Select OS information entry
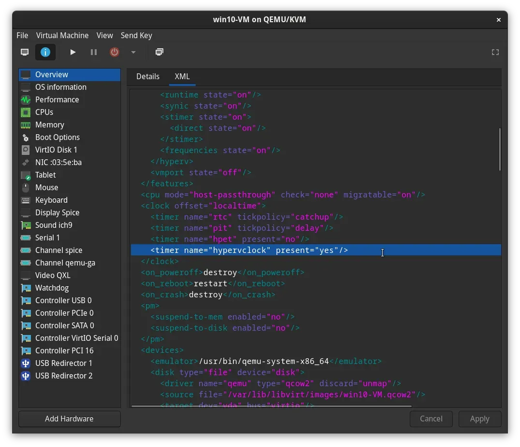Screen dimensions: 520x447 click(70, 87)
